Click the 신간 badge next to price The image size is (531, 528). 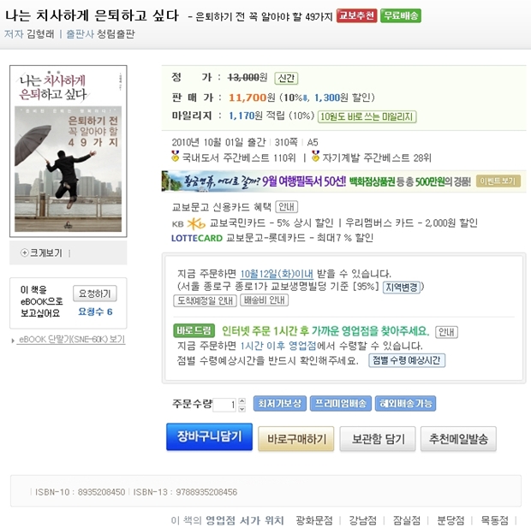pyautogui.click(x=286, y=78)
